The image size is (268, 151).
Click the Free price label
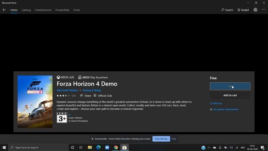[213, 78]
